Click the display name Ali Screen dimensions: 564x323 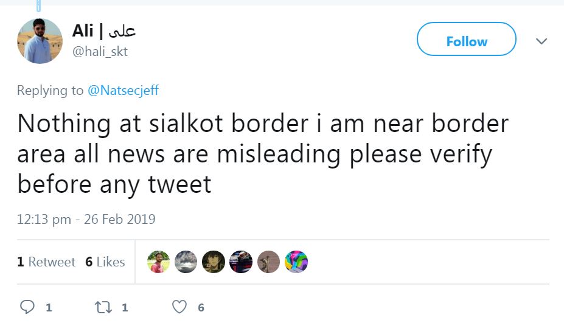[x=83, y=31]
